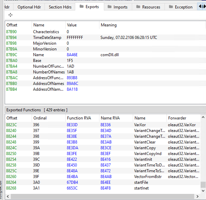Select the startFile export name
This screenshot has width=206, height=200.
click(141, 182)
